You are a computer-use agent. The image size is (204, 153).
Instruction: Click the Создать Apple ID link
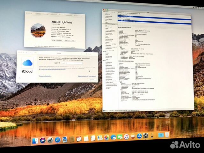point(45,76)
